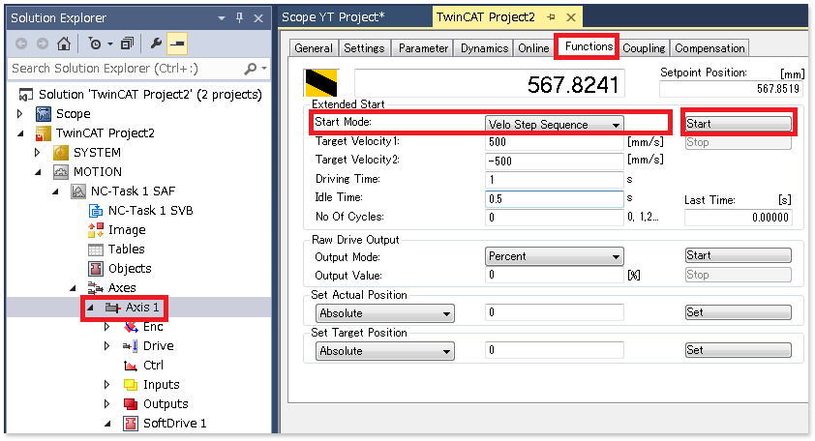This screenshot has width=815, height=441.
Task: Collapse the Axes node
Action: pos(73,288)
